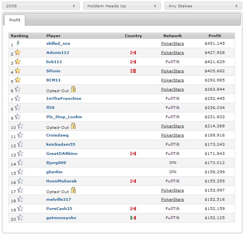Click PureCash25's Canada flag
This screenshot has height=234, width=245.
pyautogui.click(x=133, y=208)
